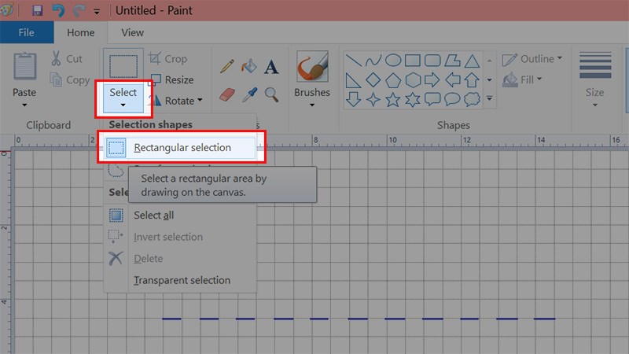
Task: Select the Color picker eyedropper tool
Action: coord(249,95)
